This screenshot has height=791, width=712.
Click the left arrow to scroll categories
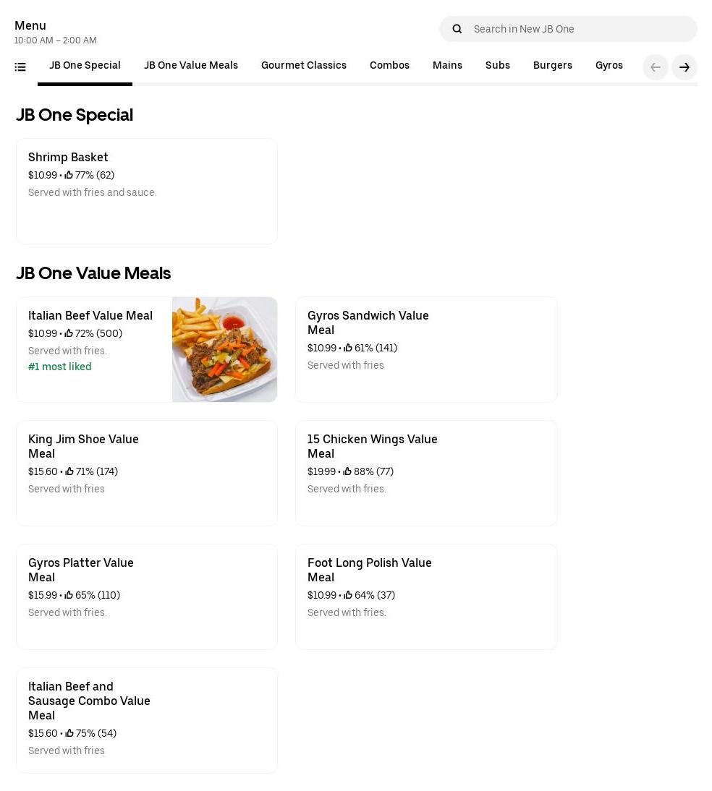click(x=655, y=67)
